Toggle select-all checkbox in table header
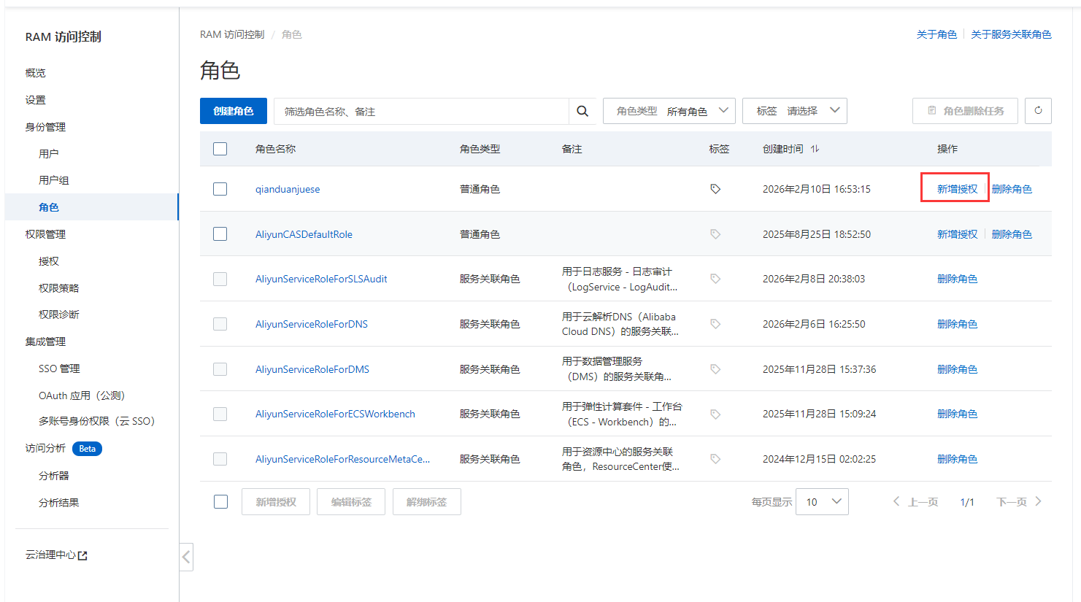Screen dimensions: 1081x602 tap(220, 149)
